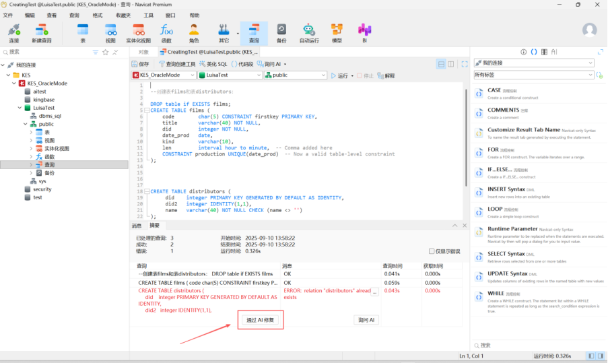The image size is (608, 363).
Task: Open the KES_OracleMode connection dropdown
Action: click(164, 75)
